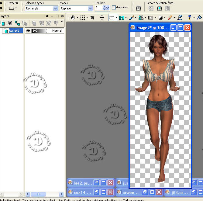Viewport: 203px width, 201px height.
Task: Select the Move tool
Action: [102, 18]
